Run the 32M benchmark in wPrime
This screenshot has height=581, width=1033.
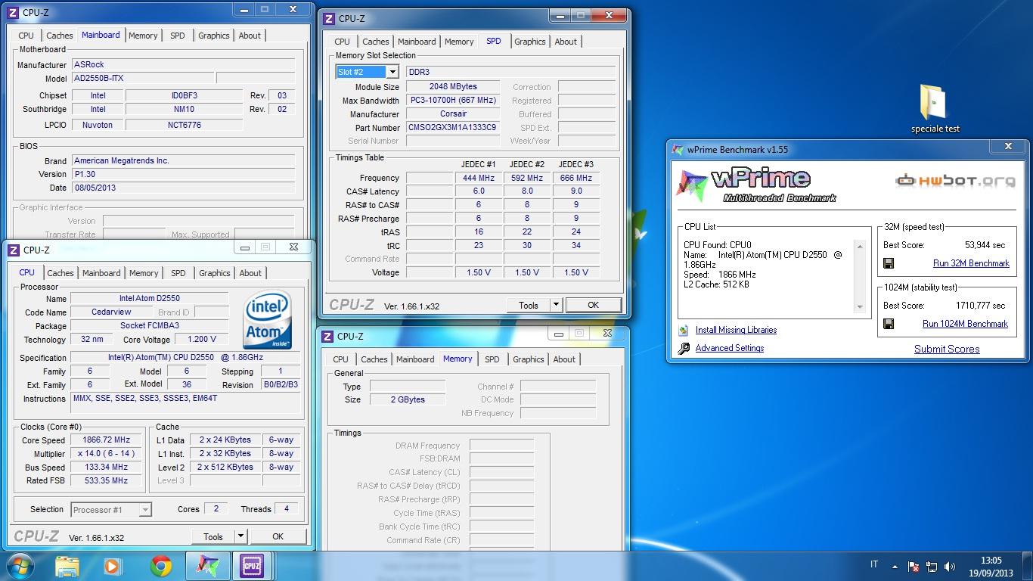(971, 263)
